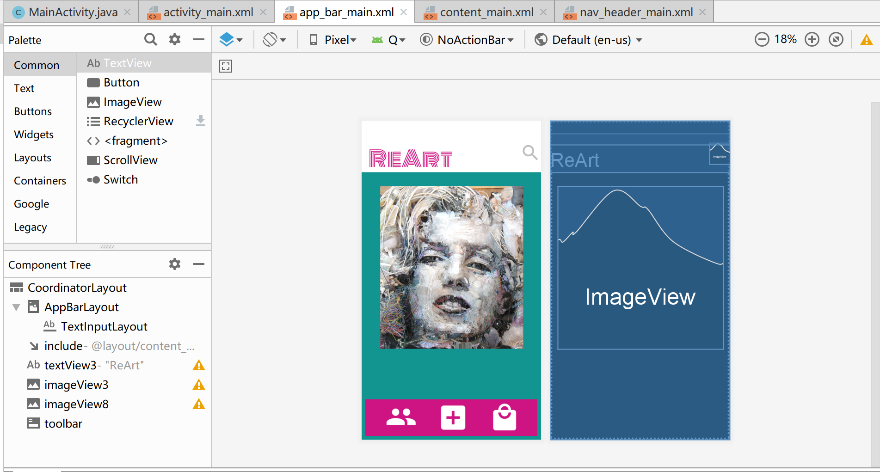This screenshot has height=472, width=880.
Task: Select Containers palette category
Action: tap(40, 181)
